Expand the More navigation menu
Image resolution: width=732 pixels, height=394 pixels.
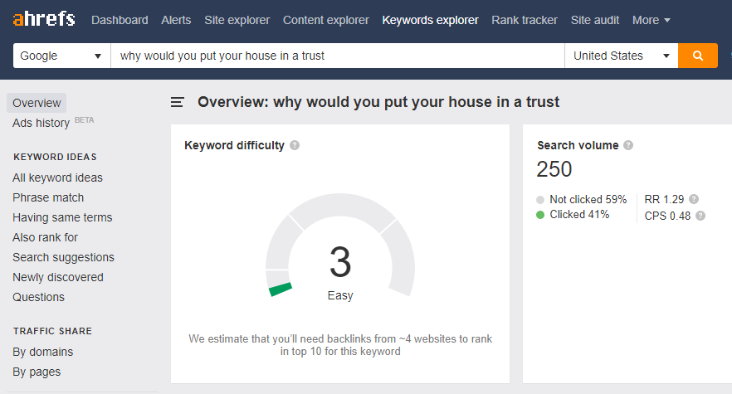click(x=651, y=20)
